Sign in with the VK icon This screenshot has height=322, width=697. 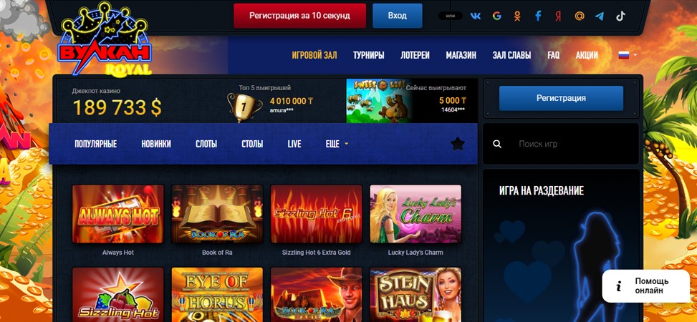click(x=475, y=16)
